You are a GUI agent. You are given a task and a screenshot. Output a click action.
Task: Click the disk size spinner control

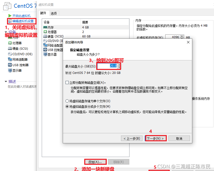click(x=119, y=66)
